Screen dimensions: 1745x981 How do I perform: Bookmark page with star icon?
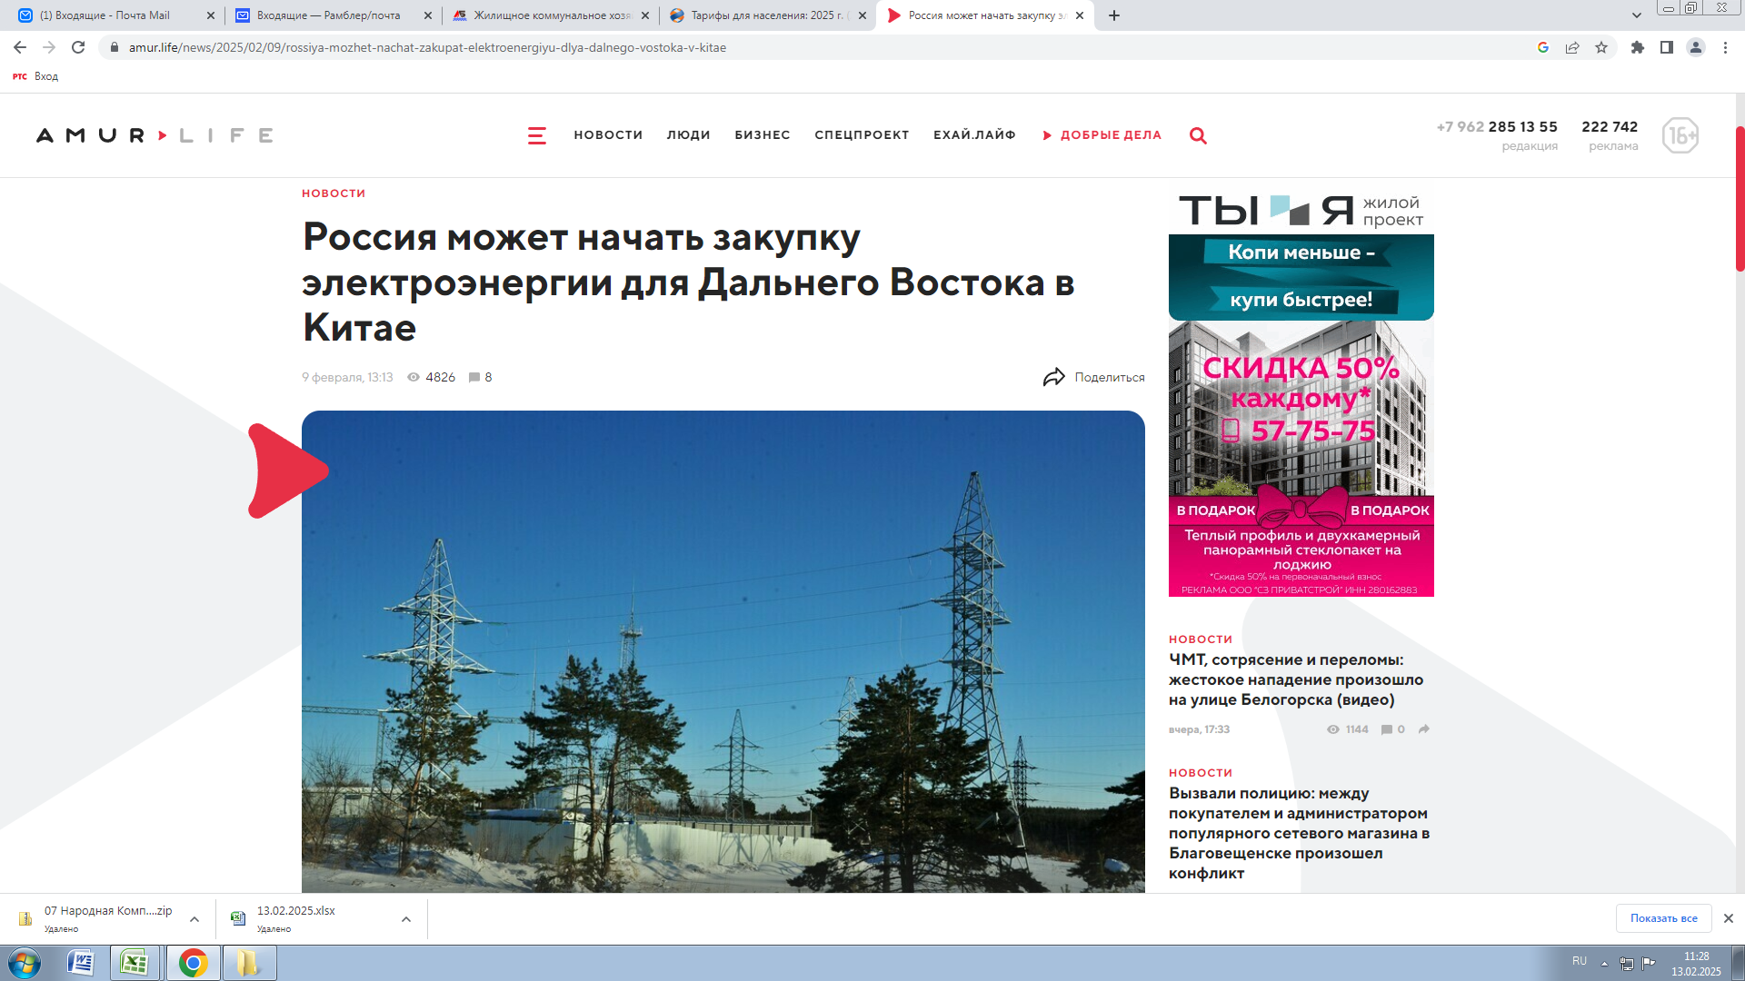tap(1601, 47)
